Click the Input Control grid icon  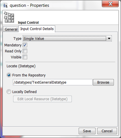(x=9, y=17)
